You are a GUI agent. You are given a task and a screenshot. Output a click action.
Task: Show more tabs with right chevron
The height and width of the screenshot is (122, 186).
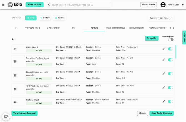(174, 28)
